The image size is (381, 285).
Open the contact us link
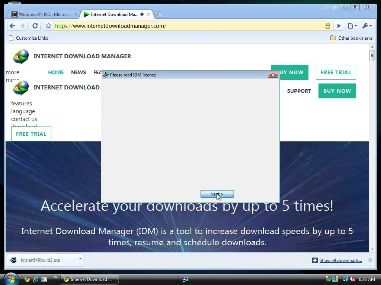coord(24,119)
